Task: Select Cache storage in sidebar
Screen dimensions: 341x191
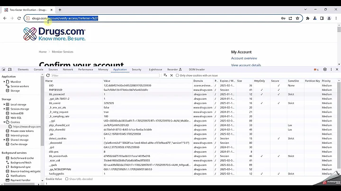Action: pos(19,144)
